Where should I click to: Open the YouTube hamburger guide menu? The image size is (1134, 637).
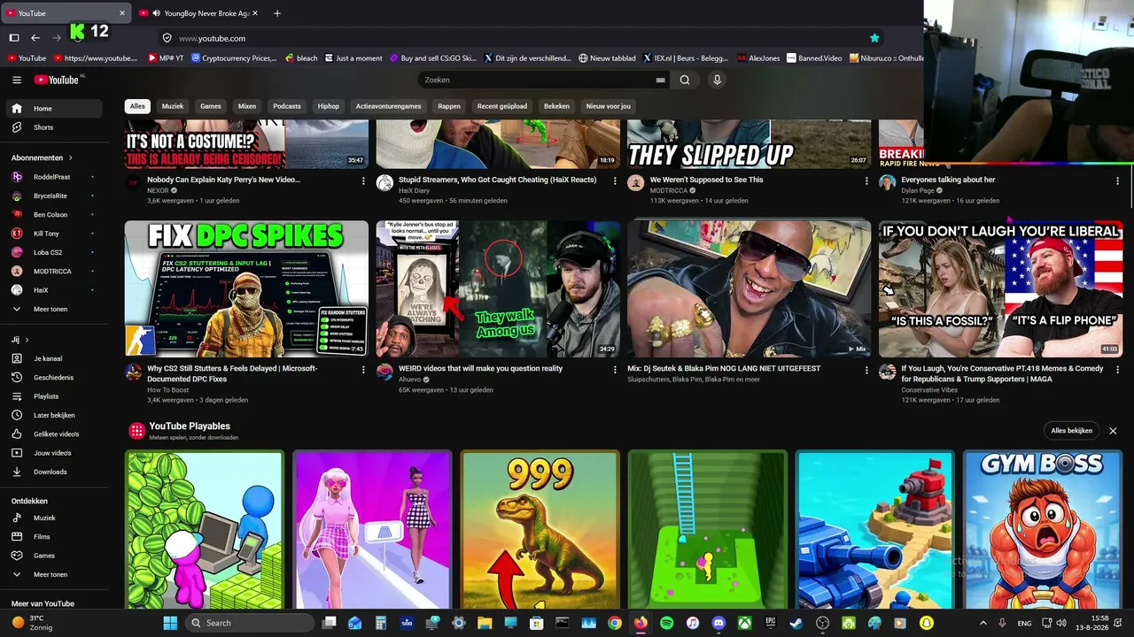(17, 80)
